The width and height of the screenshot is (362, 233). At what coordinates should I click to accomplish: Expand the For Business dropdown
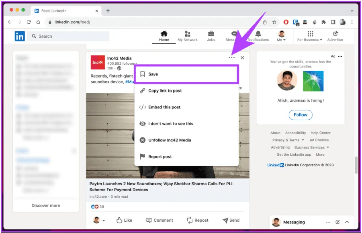pos(310,36)
